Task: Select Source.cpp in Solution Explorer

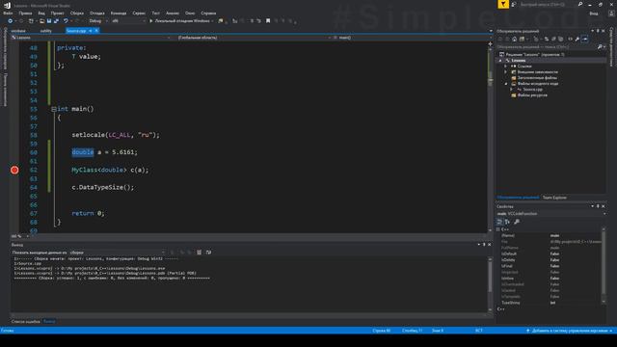Action: [x=533, y=90]
